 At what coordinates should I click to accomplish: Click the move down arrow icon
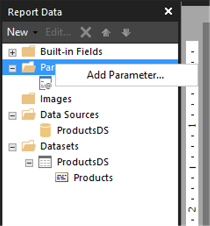point(126,32)
